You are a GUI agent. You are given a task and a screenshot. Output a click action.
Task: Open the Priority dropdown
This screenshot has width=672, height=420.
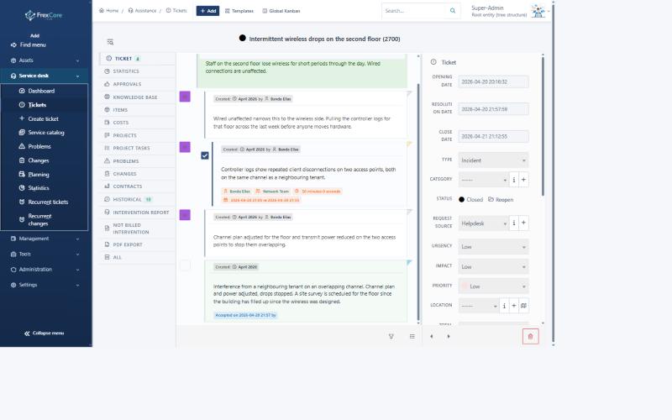[x=493, y=286]
